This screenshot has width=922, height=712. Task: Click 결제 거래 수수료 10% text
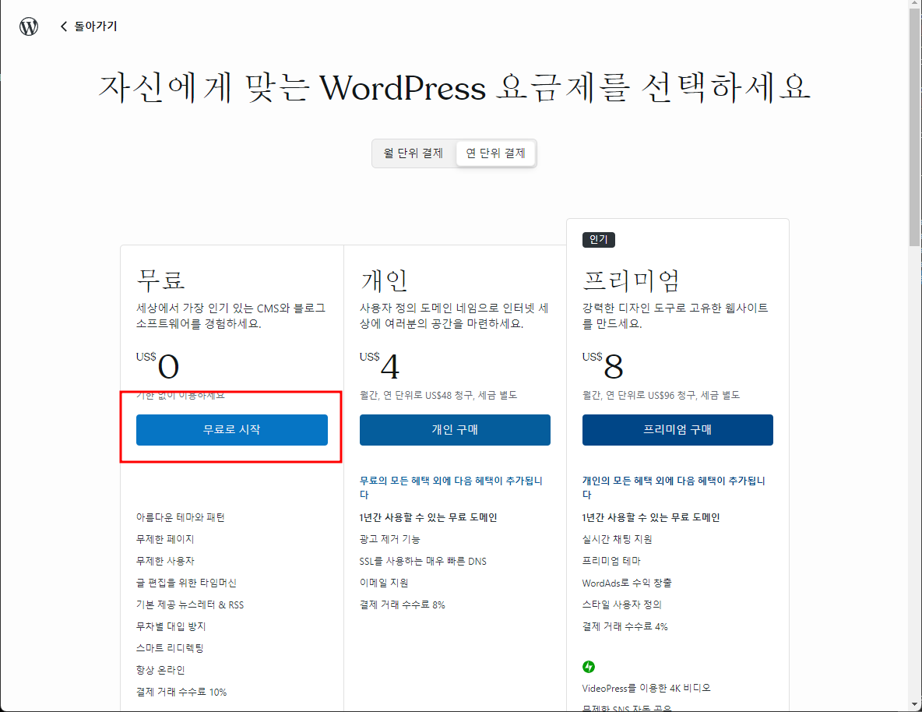click(x=181, y=692)
